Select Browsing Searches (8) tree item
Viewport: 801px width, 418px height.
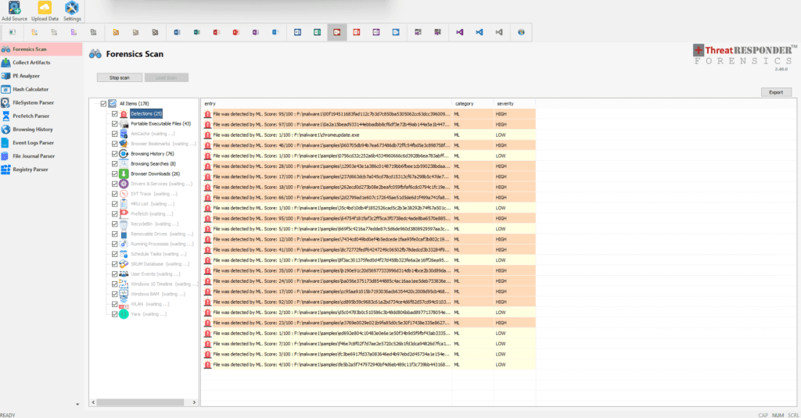pyautogui.click(x=153, y=164)
